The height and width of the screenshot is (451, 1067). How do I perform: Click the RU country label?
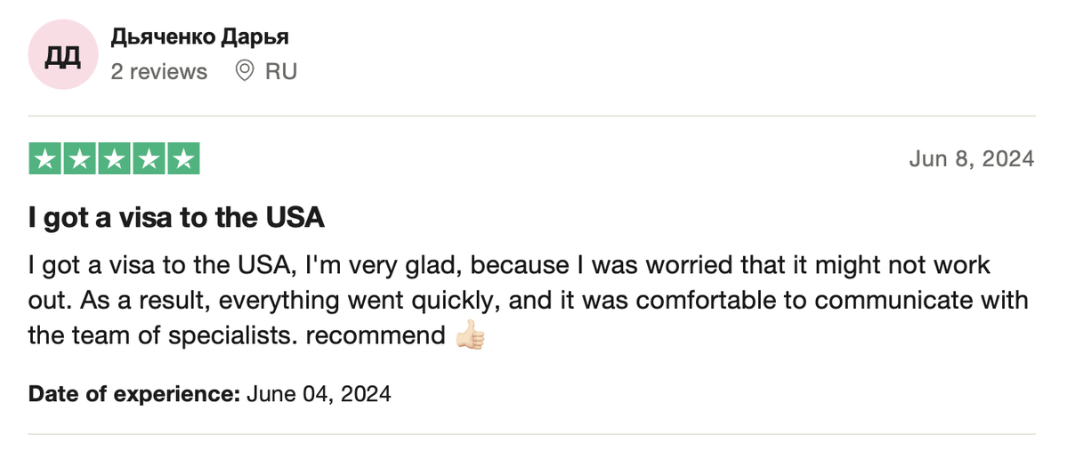point(281,71)
